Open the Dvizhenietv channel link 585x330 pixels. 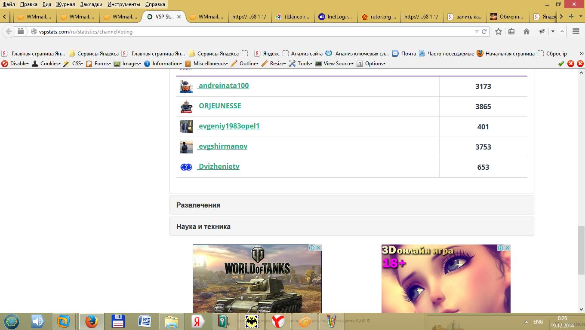(x=218, y=166)
